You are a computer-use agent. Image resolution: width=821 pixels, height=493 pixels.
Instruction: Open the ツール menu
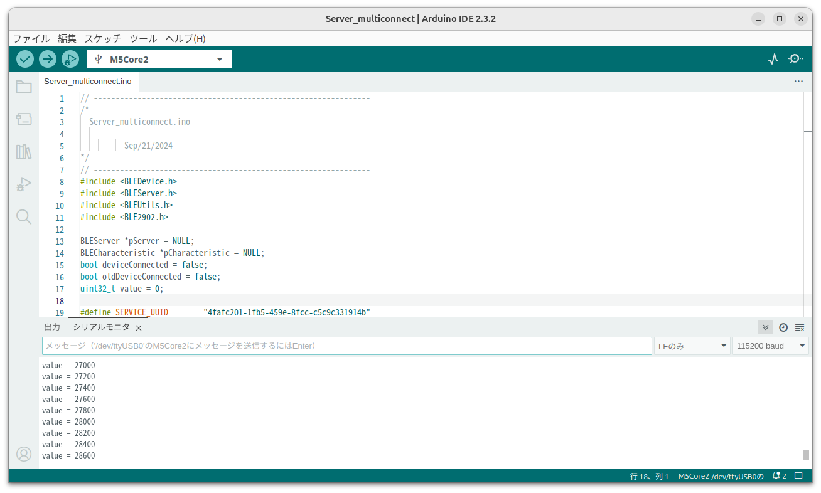click(x=143, y=39)
